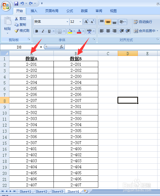This screenshot has width=160, height=196.
Task: Open text orientation options
Action: 123,22
